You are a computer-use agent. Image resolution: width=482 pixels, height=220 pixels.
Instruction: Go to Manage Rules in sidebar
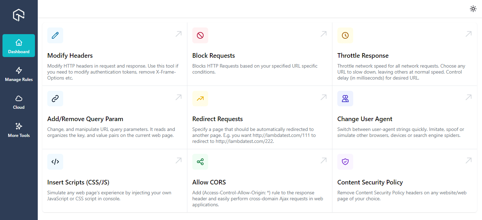pyautogui.click(x=19, y=74)
